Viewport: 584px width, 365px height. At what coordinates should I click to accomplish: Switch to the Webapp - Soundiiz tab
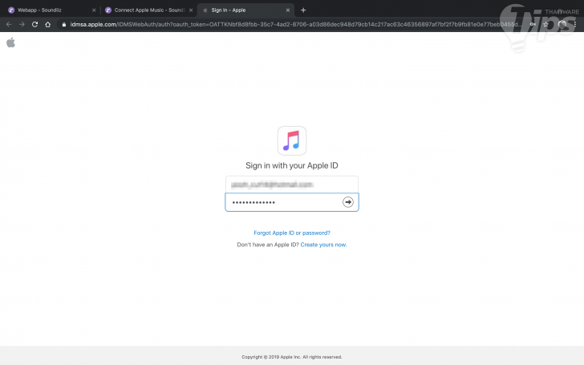coord(51,10)
